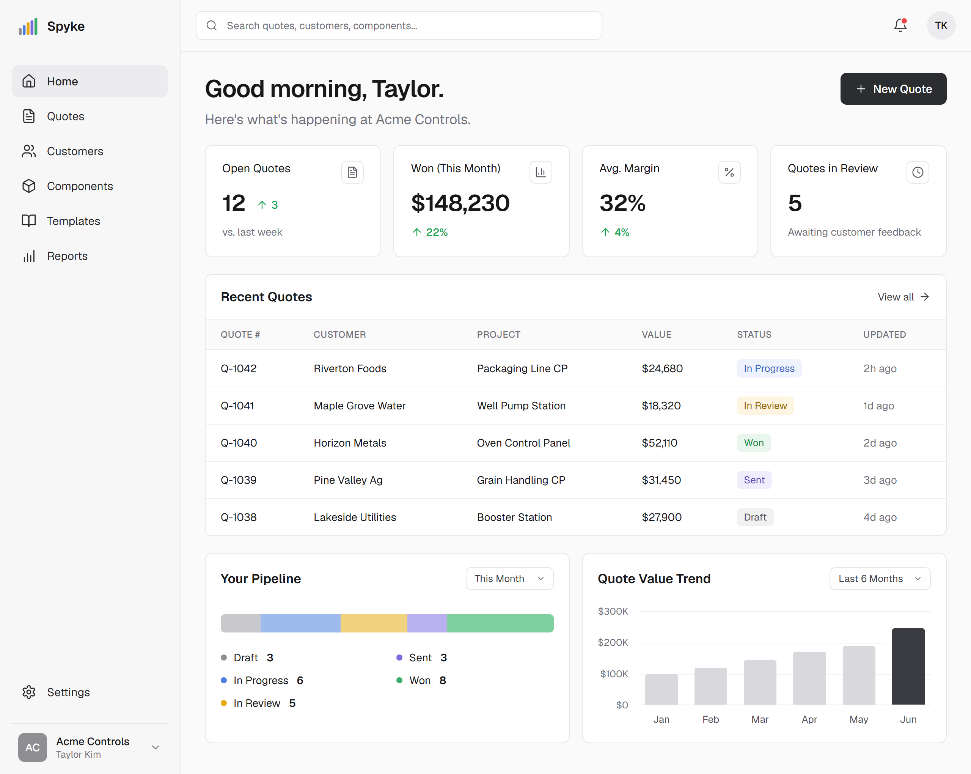Open the Customers menu item

tap(90, 151)
